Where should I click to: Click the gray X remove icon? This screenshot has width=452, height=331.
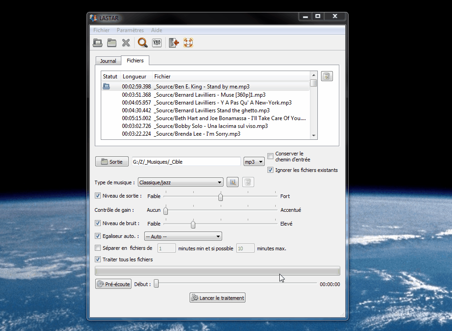[126, 43]
